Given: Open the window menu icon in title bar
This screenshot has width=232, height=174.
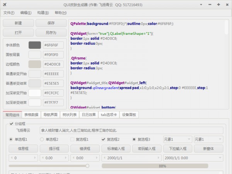Looking at the screenshot, I should point(4,4).
